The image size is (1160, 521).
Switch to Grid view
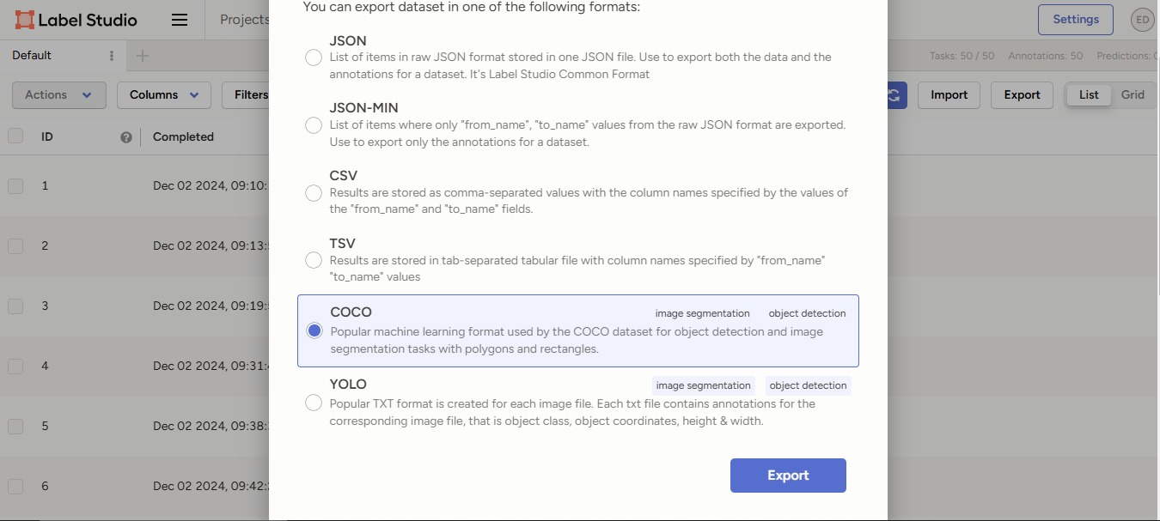(x=1133, y=95)
